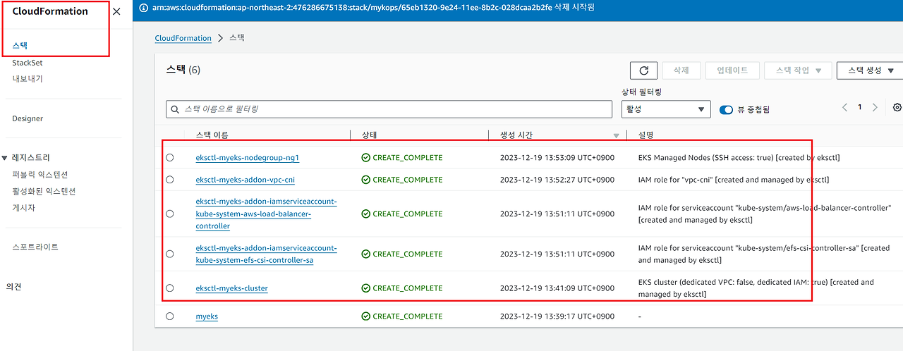Screen dimensions: 903x351
Task: Select radio for eksctl-myeks-cluster stack
Action: [x=169, y=288]
